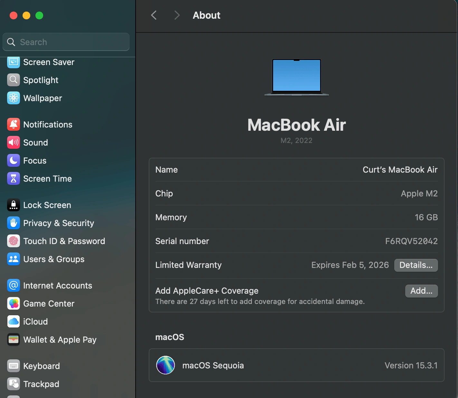Click the macOS Sequoia version row
The image size is (458, 398).
tap(296, 365)
